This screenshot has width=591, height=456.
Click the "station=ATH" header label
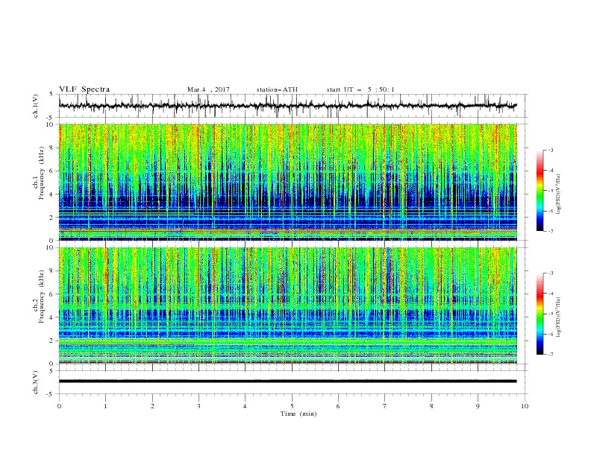[x=277, y=89]
